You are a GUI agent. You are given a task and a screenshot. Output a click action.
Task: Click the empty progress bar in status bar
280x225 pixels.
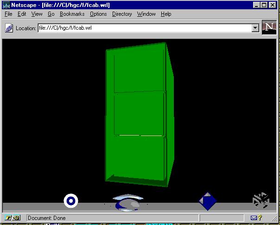pyautogui.click(x=222, y=218)
